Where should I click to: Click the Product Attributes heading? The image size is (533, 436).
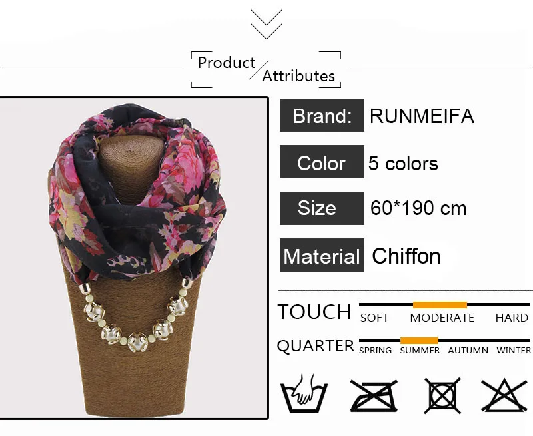[266, 69]
